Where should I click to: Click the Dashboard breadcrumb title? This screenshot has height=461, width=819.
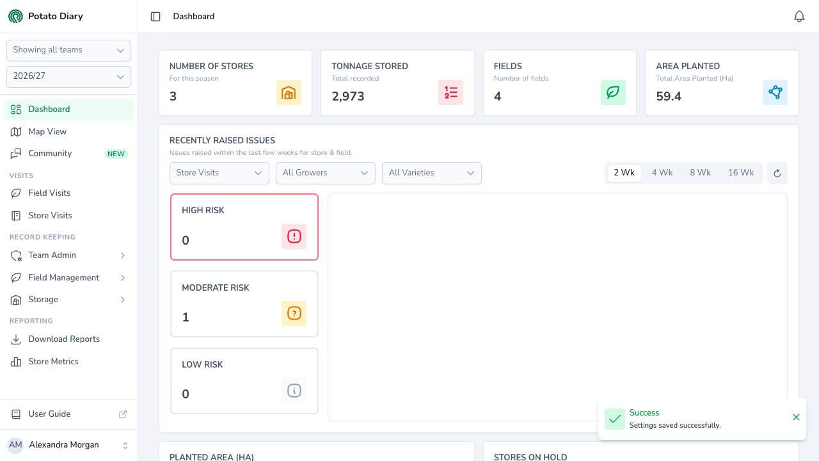194,17
